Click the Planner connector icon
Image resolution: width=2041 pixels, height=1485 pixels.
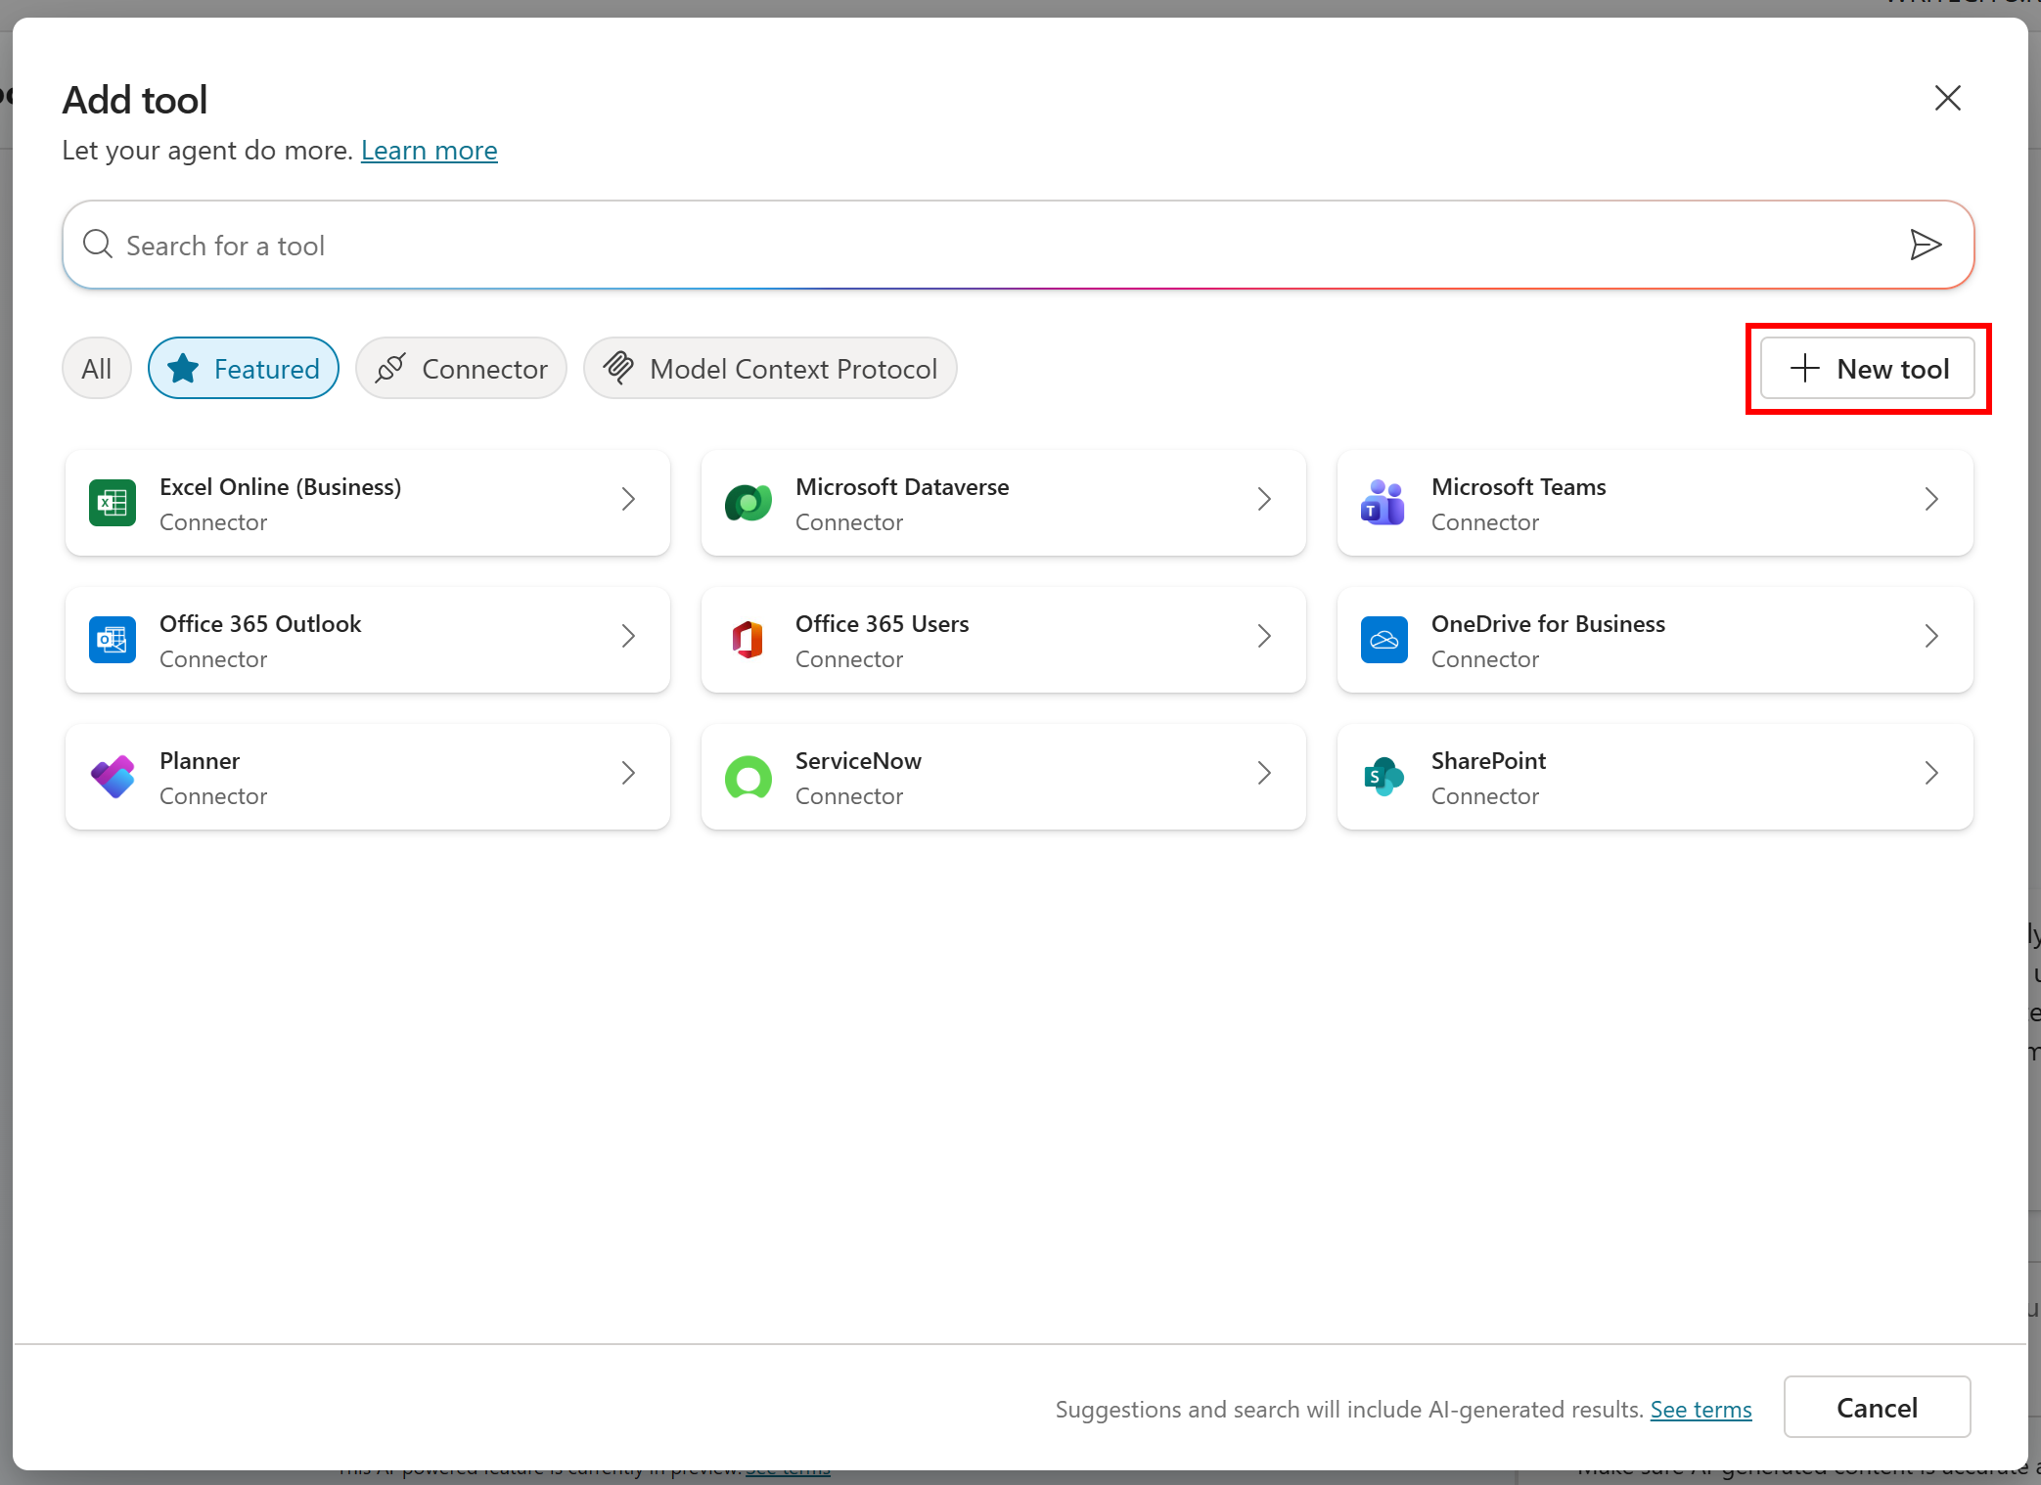pyautogui.click(x=113, y=777)
